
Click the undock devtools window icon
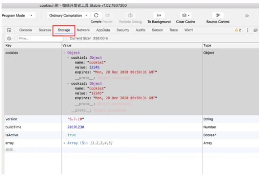point(255,30)
